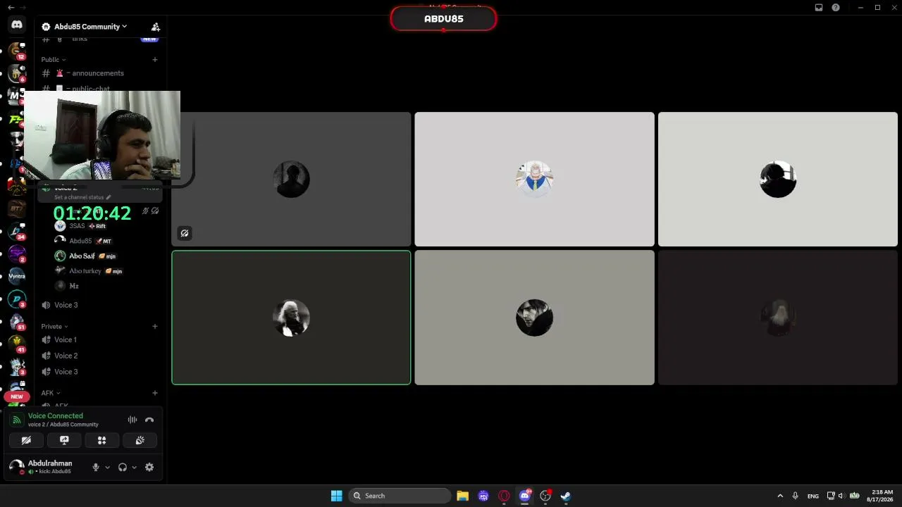Turn on the camera

(x=26, y=440)
